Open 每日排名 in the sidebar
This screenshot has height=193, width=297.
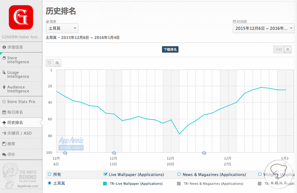(21, 112)
